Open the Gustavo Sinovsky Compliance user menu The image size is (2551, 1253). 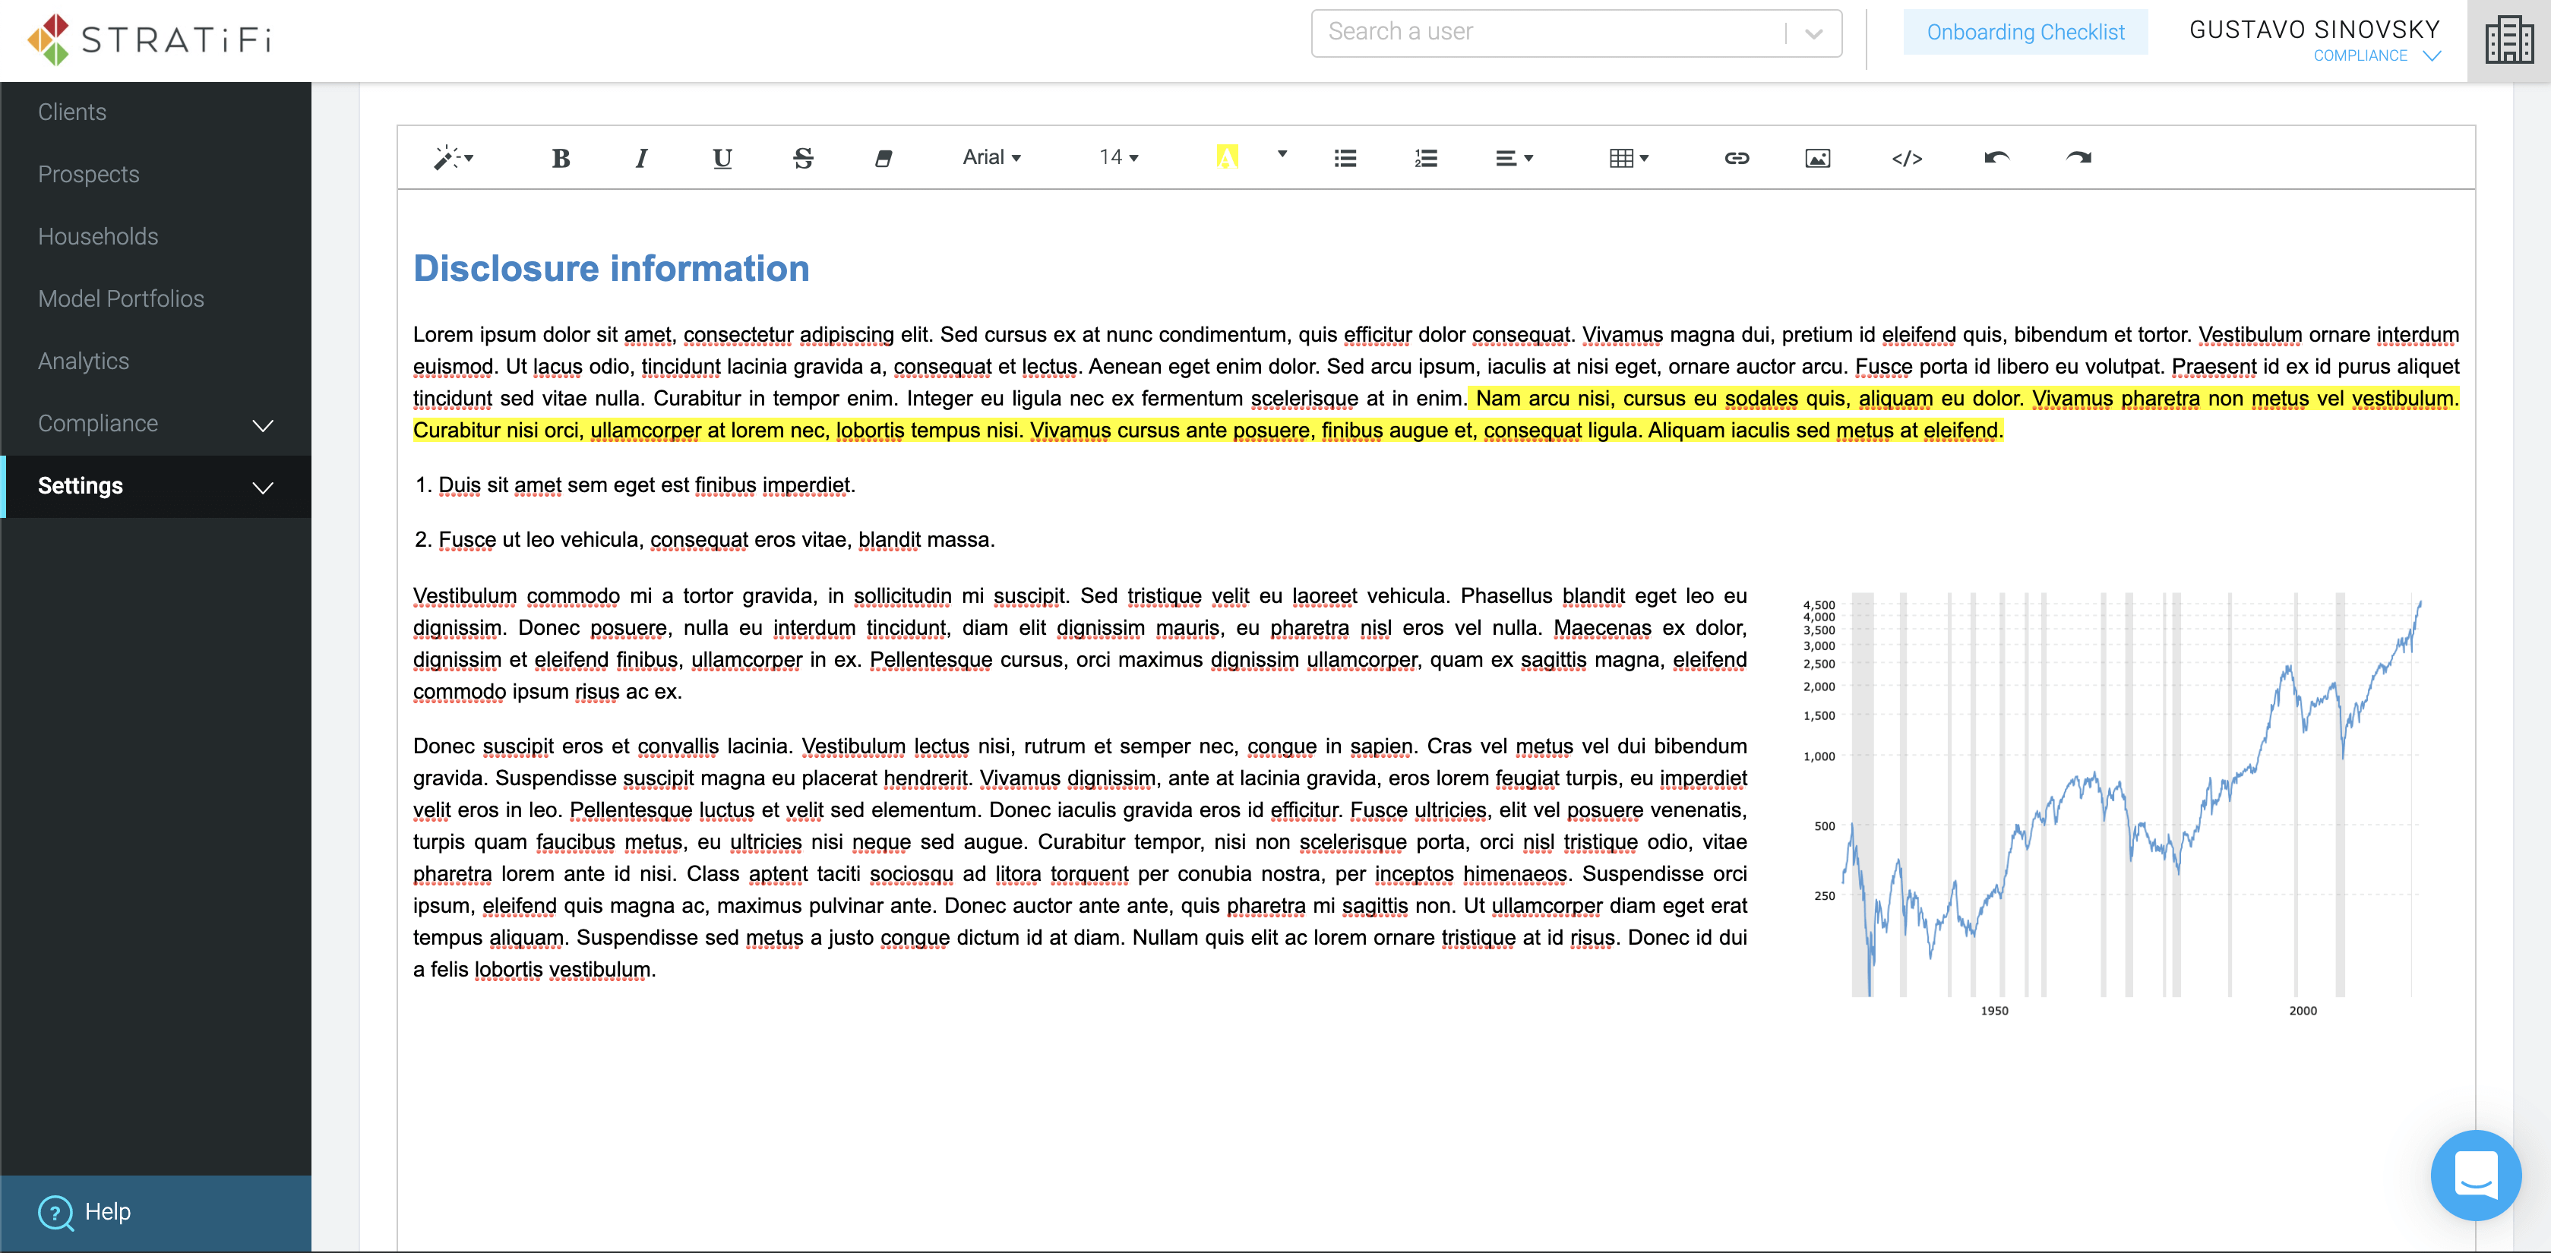[x=2314, y=40]
